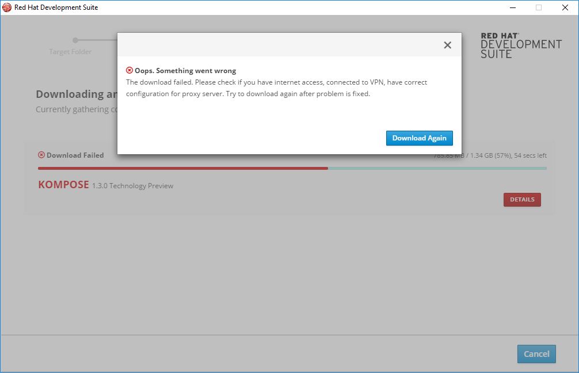The height and width of the screenshot is (373, 579).
Task: Click the error icon beside Oops message
Action: [129, 70]
